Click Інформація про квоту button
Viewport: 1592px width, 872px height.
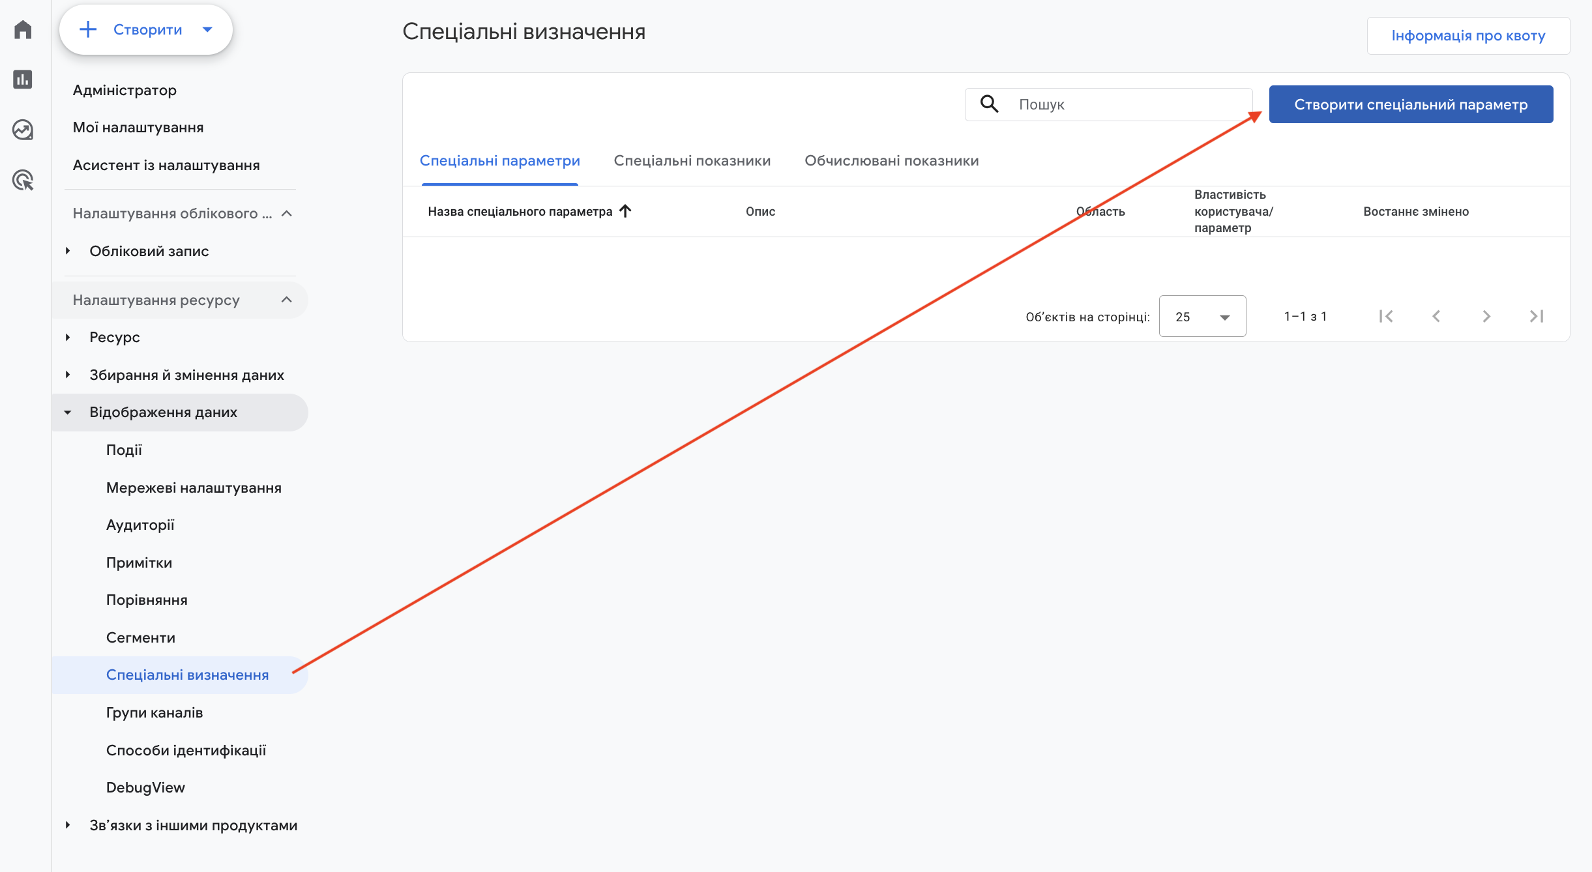pos(1468,36)
